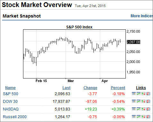
Task: Sort the table by Last column
Action: (x=66, y=88)
